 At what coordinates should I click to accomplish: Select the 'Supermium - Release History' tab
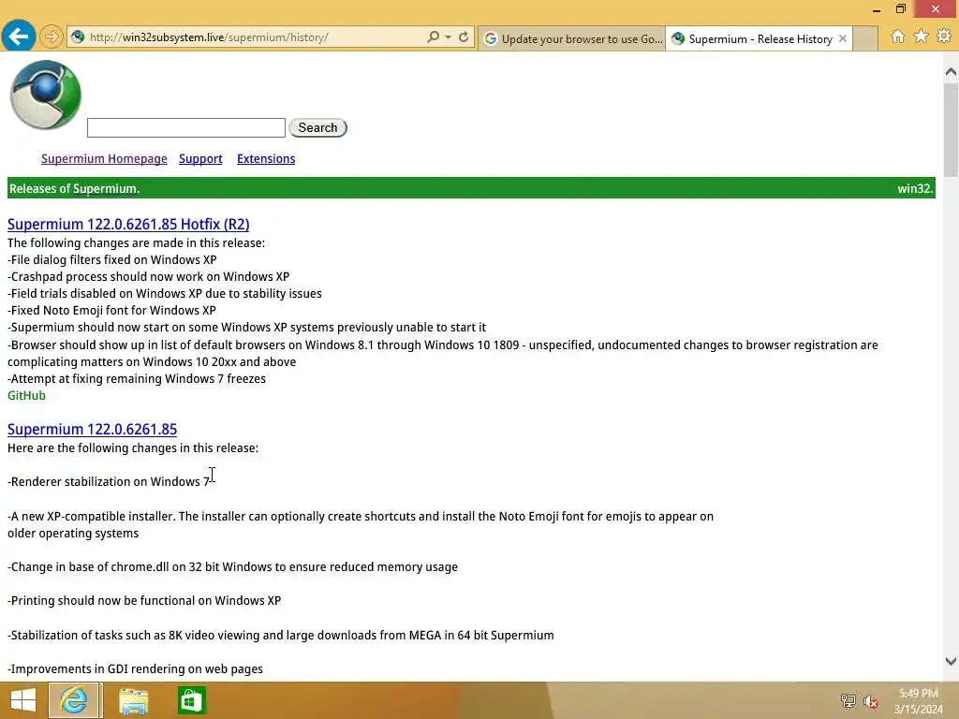click(759, 38)
